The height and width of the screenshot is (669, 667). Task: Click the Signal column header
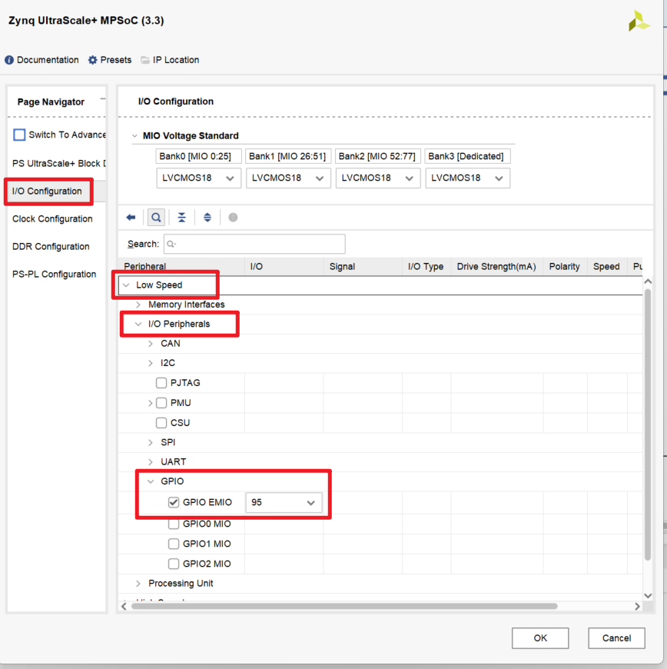pos(363,267)
